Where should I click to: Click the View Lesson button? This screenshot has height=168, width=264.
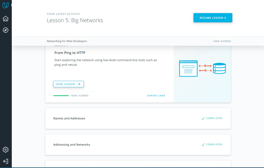[68, 84]
